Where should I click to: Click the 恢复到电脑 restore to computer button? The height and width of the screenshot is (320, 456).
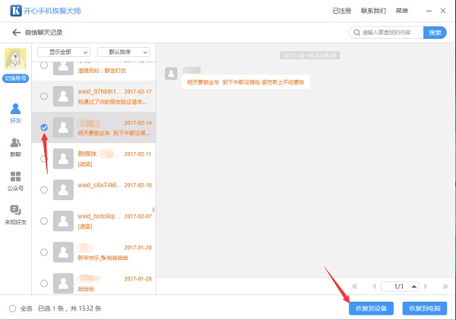pos(425,309)
